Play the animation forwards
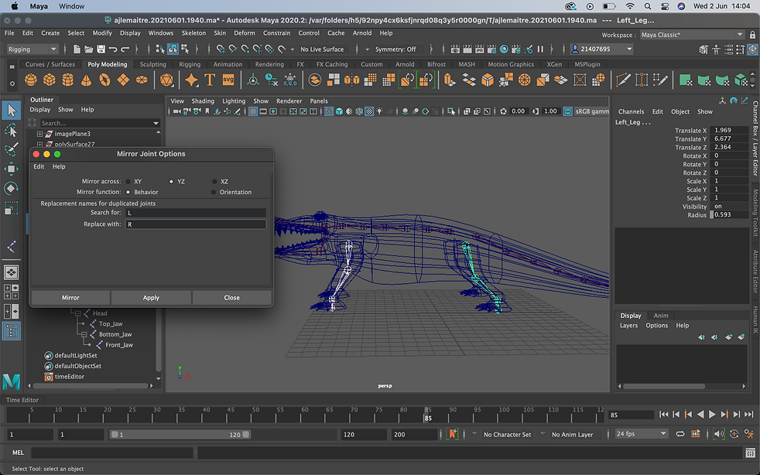760x475 pixels. click(x=712, y=415)
